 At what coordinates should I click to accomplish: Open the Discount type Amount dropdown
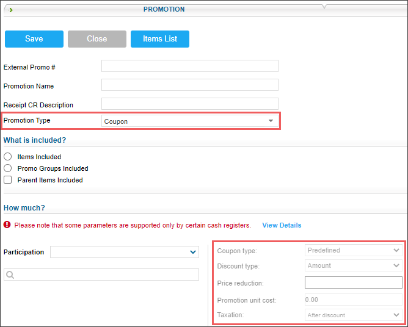(354, 265)
